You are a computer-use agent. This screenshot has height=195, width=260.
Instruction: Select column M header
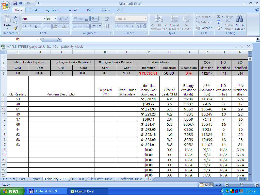click(149, 52)
